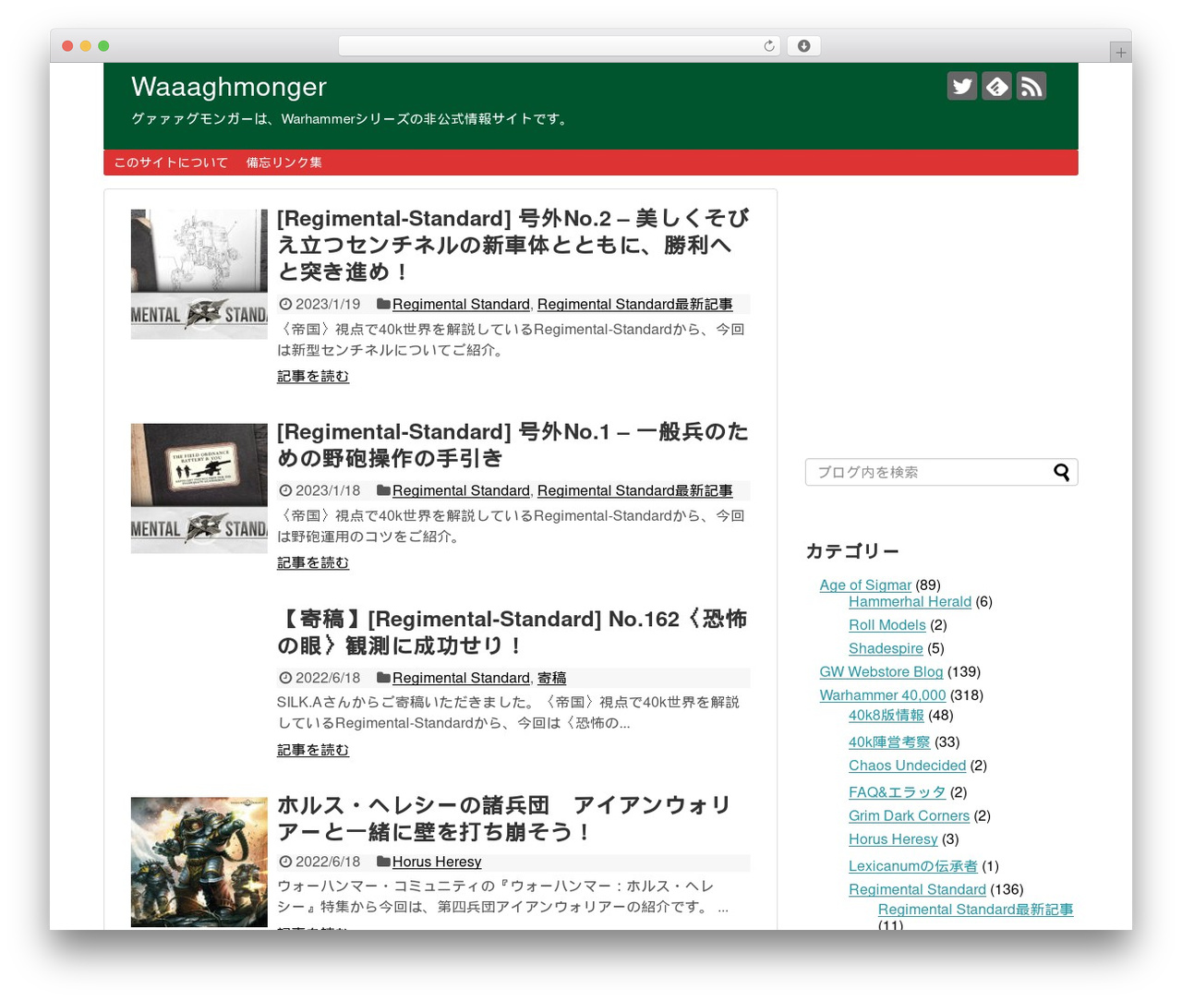Open the Iron Warriors artwork thumbnail
This screenshot has width=1182, height=1001.
click(x=199, y=862)
